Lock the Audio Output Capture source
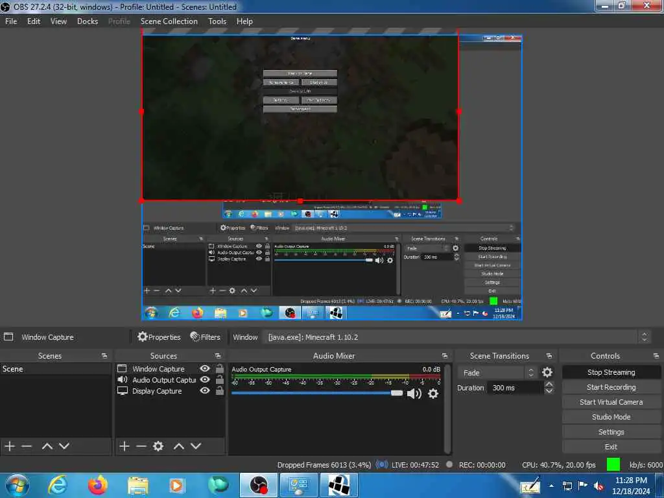Image resolution: width=664 pixels, height=498 pixels. [219, 379]
